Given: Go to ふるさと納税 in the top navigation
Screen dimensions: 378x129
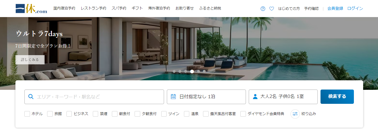Looking at the screenshot, I should click(x=210, y=8).
